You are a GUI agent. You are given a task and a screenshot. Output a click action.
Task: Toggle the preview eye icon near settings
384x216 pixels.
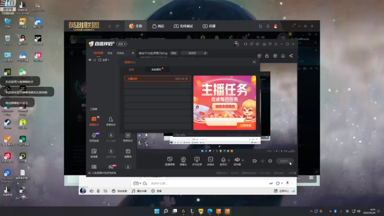[263, 161]
